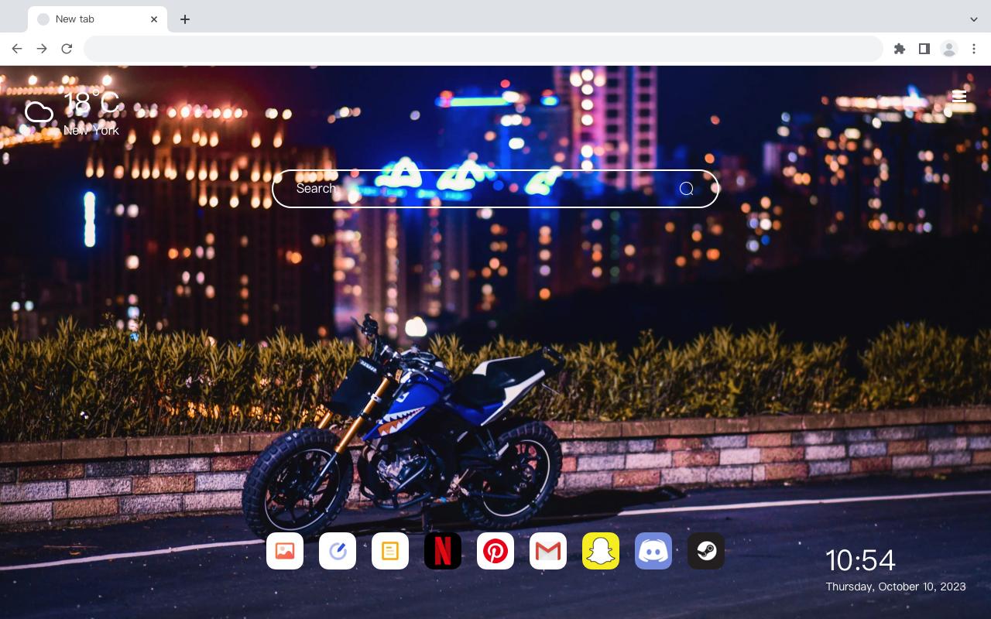Click the search magnifier icon
Viewport: 991px width, 619px height.
(686, 189)
